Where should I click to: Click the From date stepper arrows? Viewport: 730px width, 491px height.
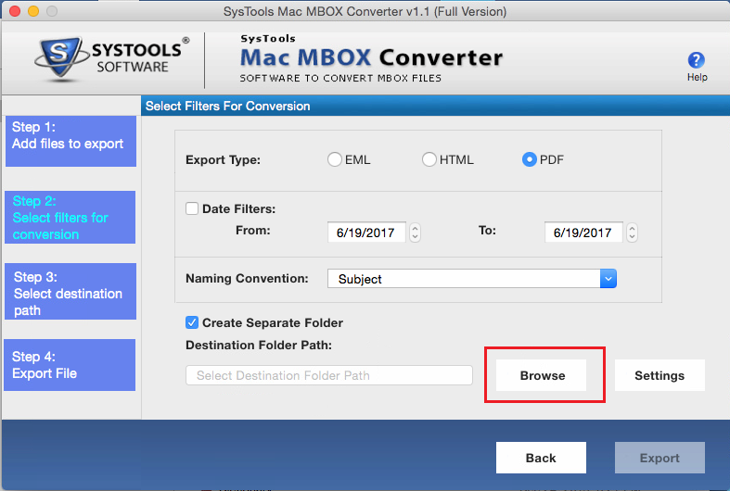click(416, 233)
